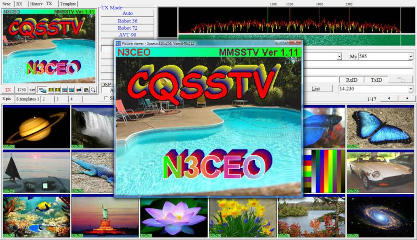This screenshot has height=240, width=417.
Task: Click the cw ID button
Action: (32, 90)
